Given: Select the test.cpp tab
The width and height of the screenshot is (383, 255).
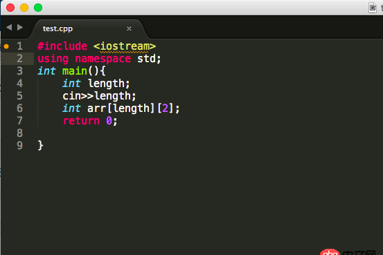Looking at the screenshot, I should pos(57,29).
